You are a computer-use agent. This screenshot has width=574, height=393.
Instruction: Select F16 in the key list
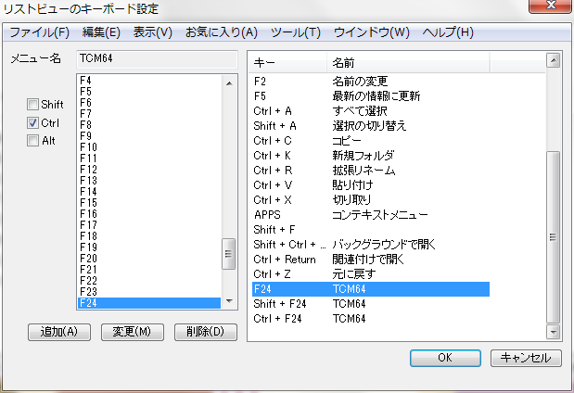[149, 214]
